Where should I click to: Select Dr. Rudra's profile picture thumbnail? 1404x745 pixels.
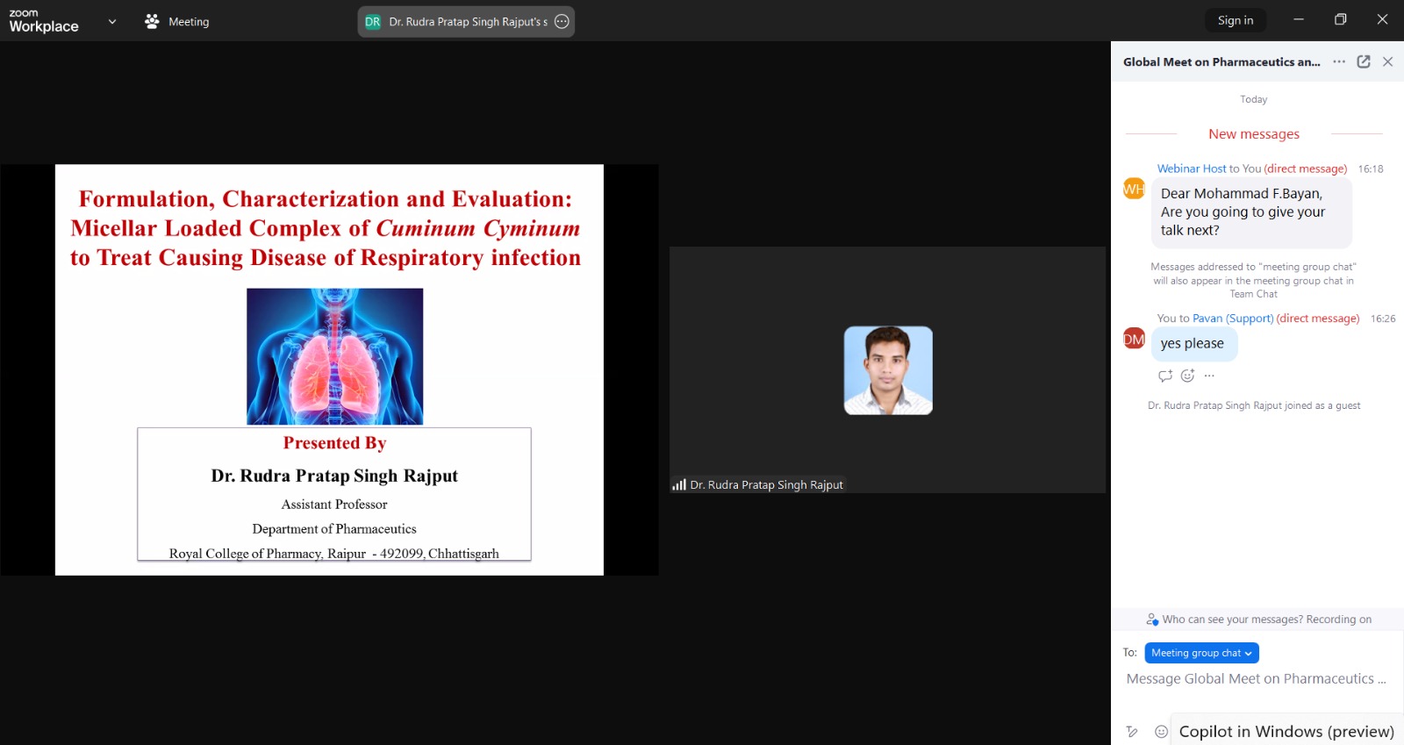point(887,370)
